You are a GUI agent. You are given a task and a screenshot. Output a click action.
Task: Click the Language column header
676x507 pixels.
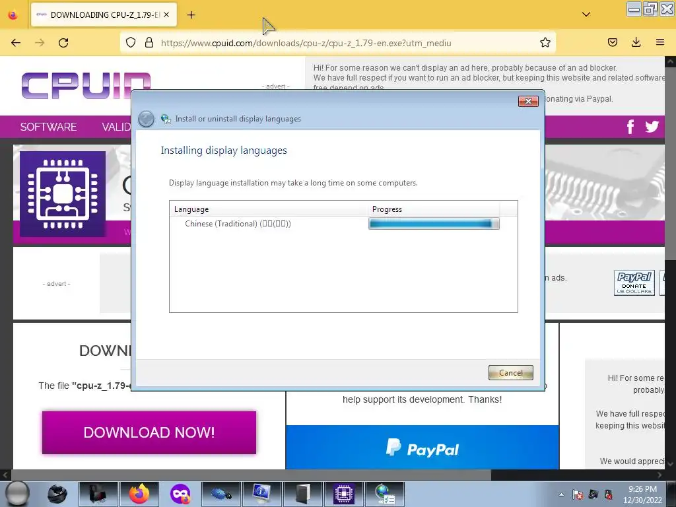pyautogui.click(x=269, y=209)
